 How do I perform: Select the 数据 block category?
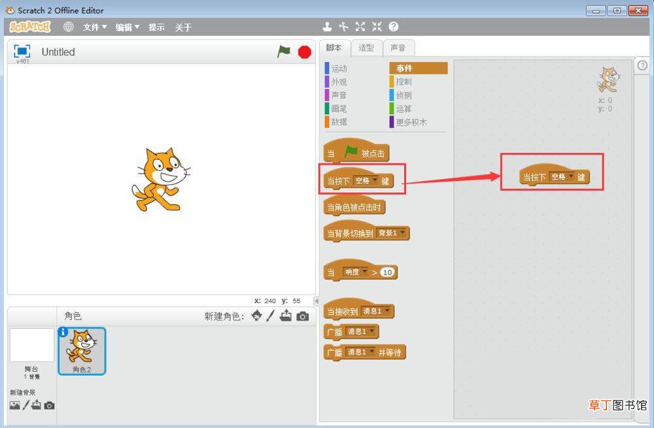point(339,122)
